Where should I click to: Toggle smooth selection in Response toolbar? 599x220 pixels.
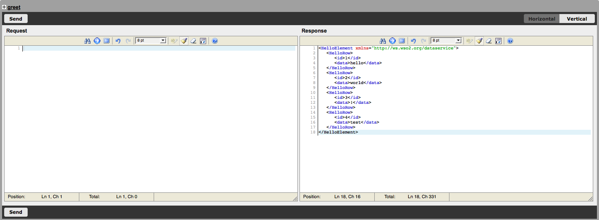(x=470, y=41)
